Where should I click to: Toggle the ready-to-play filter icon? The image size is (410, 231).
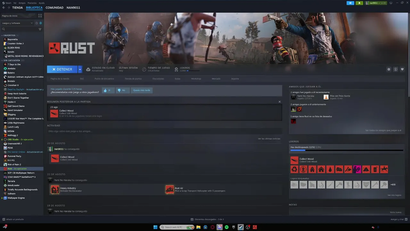coord(40,23)
